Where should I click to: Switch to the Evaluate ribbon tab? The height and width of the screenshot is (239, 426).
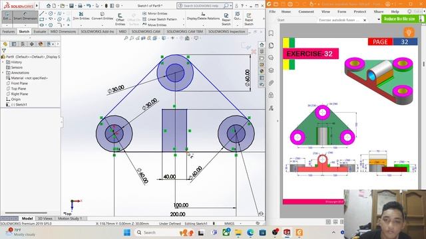point(40,31)
